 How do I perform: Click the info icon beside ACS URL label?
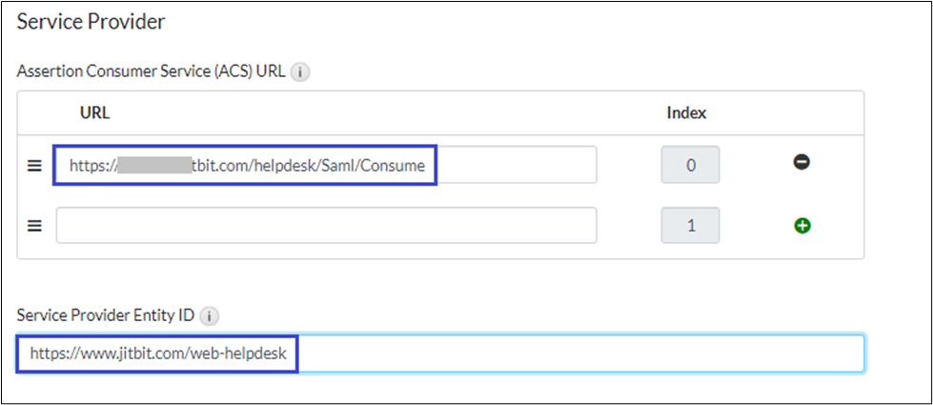(x=300, y=71)
